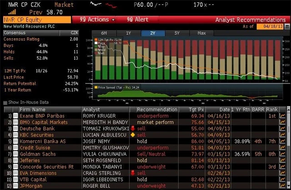Open chart icon for JPMorgan row
Image resolution: width=291 pixels, height=190 pixels.
(x=282, y=186)
